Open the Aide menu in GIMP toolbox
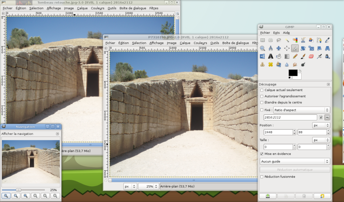344x202 pixels. click(286, 33)
